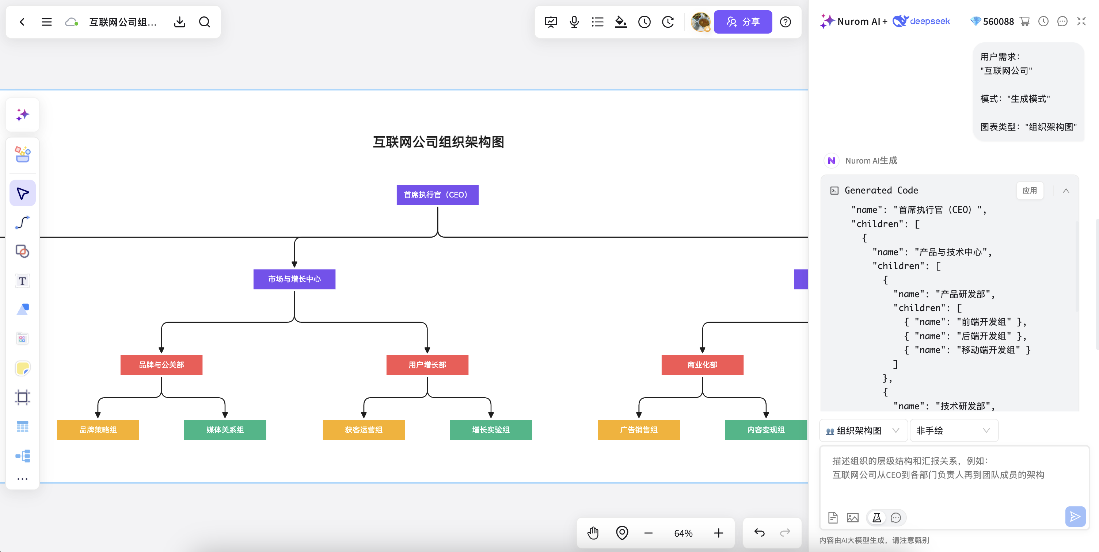This screenshot has width=1099, height=552.
Task: Click the microphone icon in the toolbar
Action: (574, 22)
